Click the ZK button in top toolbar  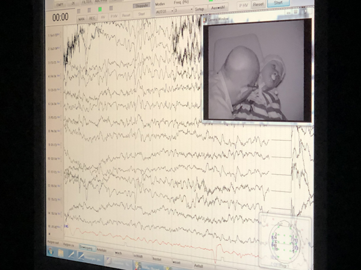coord(73,3)
